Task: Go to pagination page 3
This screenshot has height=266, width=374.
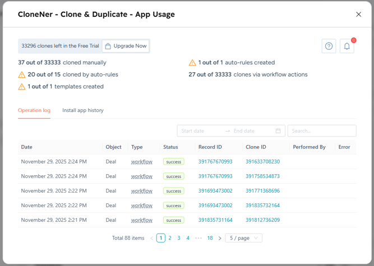Action: click(179, 238)
